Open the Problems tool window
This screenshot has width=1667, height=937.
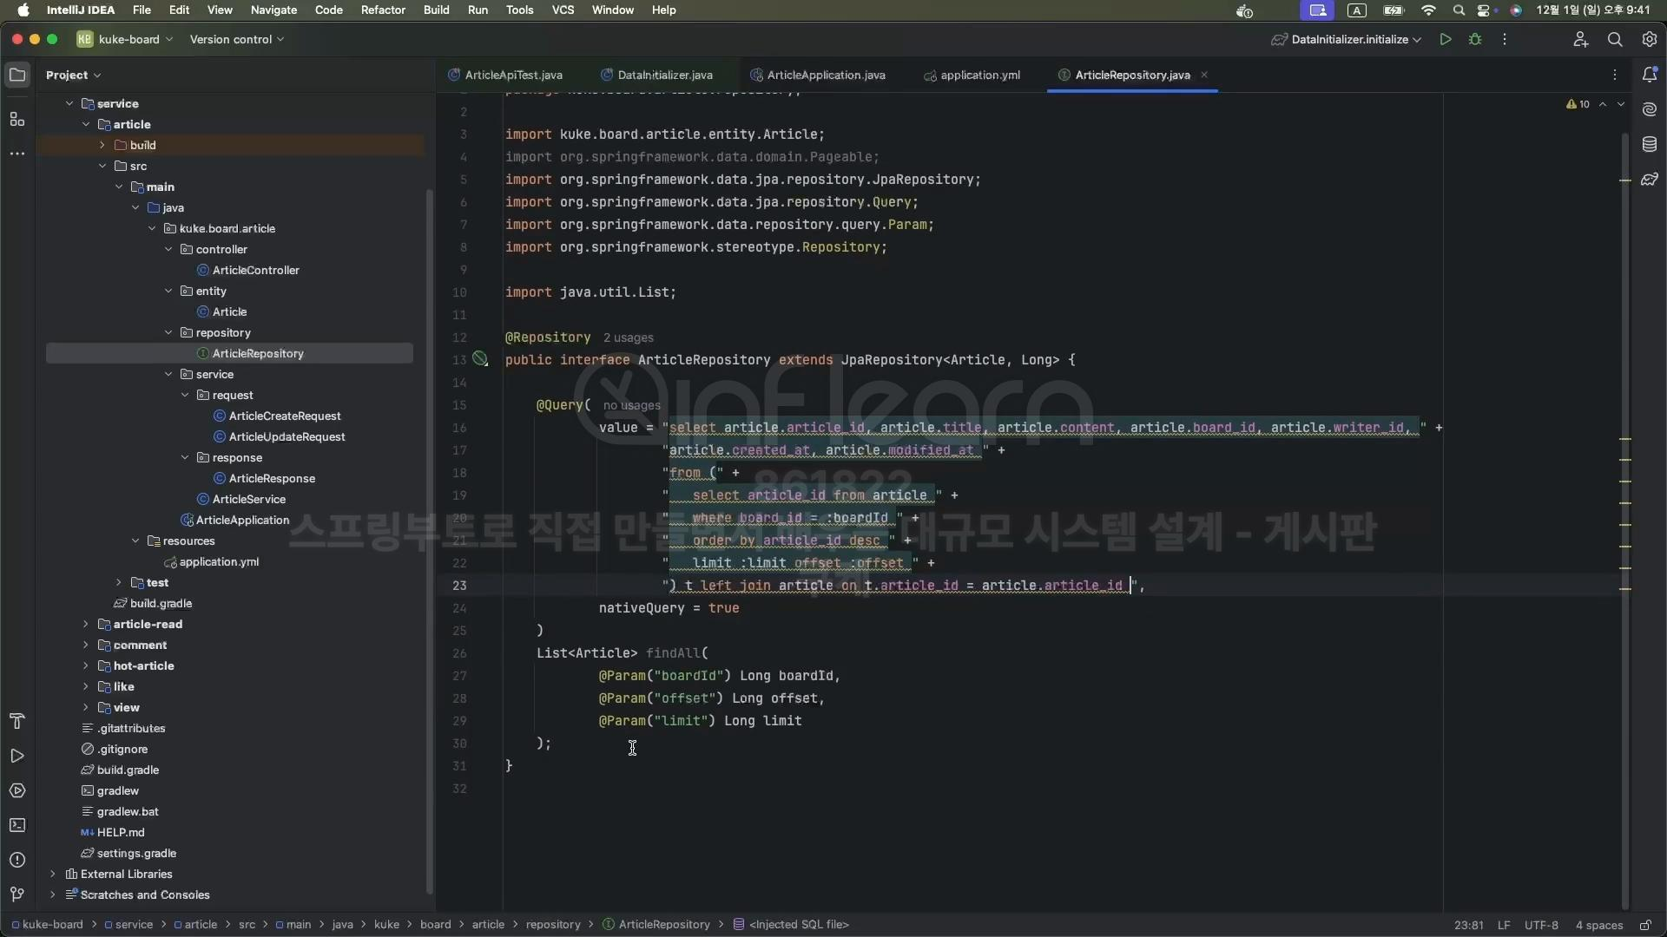tap(17, 860)
